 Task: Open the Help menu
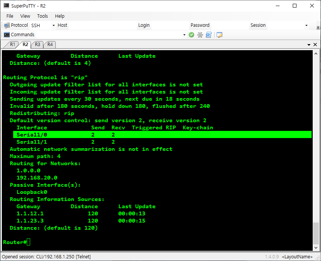(x=60, y=16)
